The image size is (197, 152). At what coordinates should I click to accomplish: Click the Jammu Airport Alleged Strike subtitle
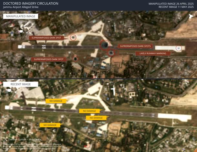[x=21, y=7]
